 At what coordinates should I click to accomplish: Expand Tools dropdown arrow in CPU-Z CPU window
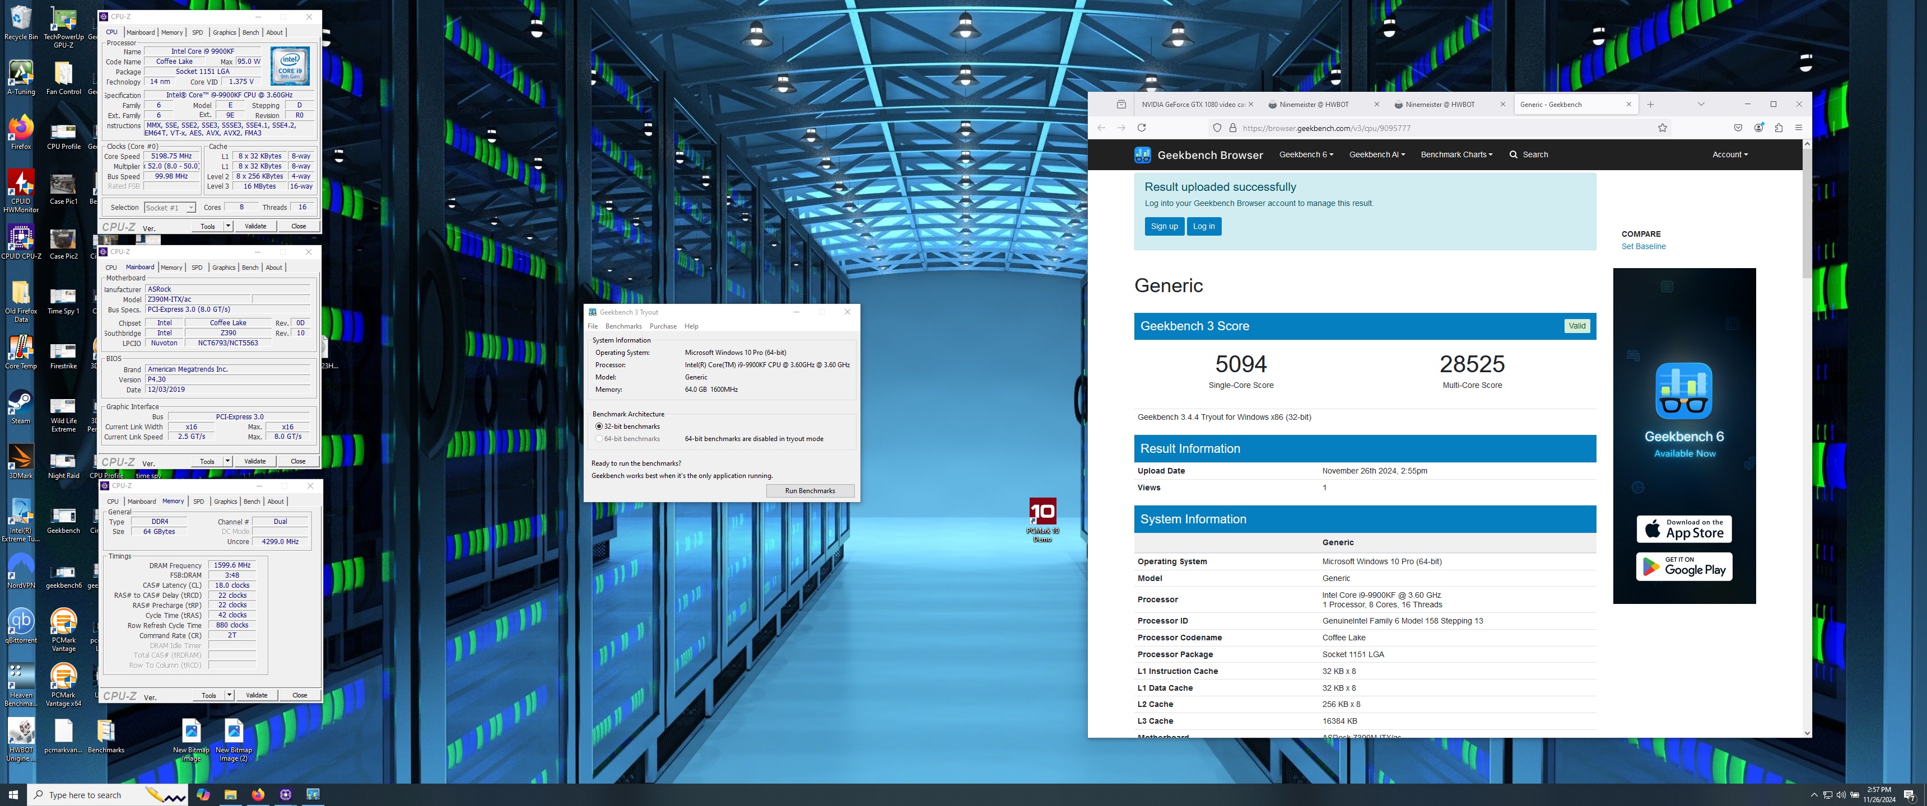point(227,226)
